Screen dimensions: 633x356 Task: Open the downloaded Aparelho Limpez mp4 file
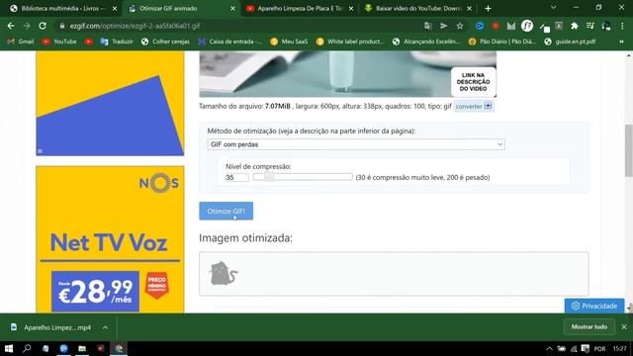pos(57,327)
